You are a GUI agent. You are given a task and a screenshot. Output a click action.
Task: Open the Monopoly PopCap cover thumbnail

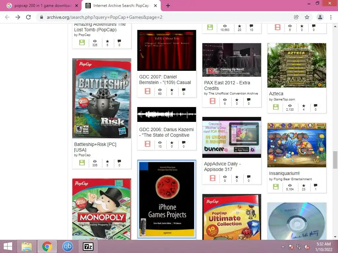point(102,209)
